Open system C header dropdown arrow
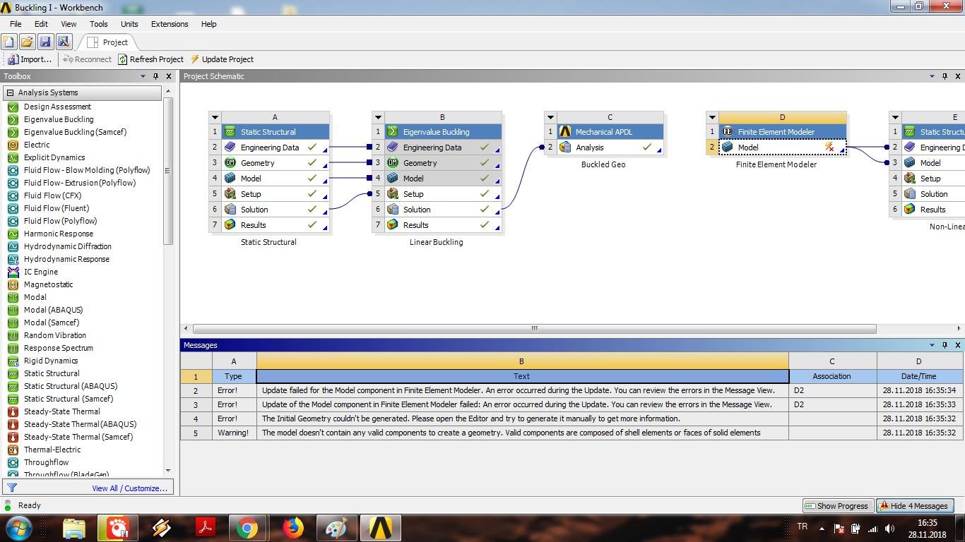The image size is (965, 542). [x=550, y=117]
